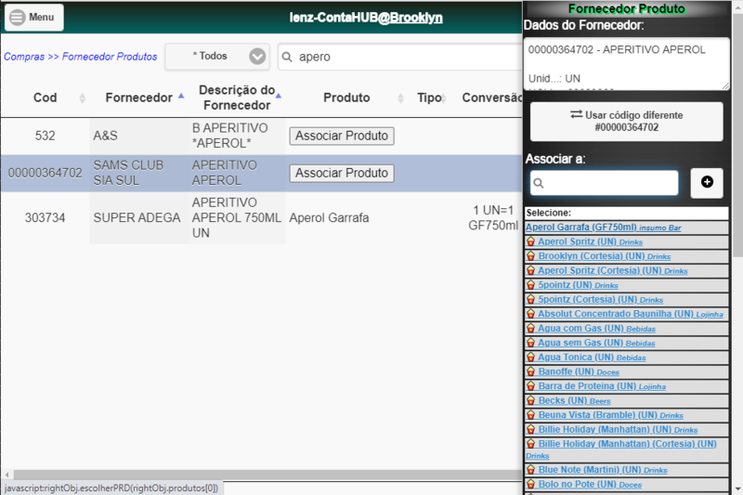Click icon beside Billie Holiday (Manhattan) (UN) Drinks
743x495 pixels.
(x=530, y=430)
